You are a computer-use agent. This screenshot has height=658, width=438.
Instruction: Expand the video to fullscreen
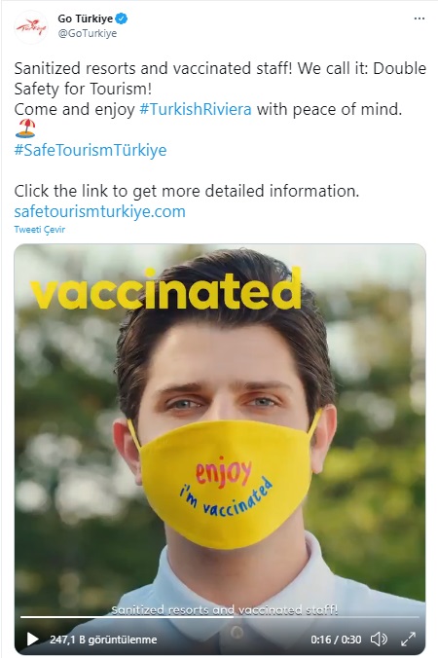(x=408, y=640)
